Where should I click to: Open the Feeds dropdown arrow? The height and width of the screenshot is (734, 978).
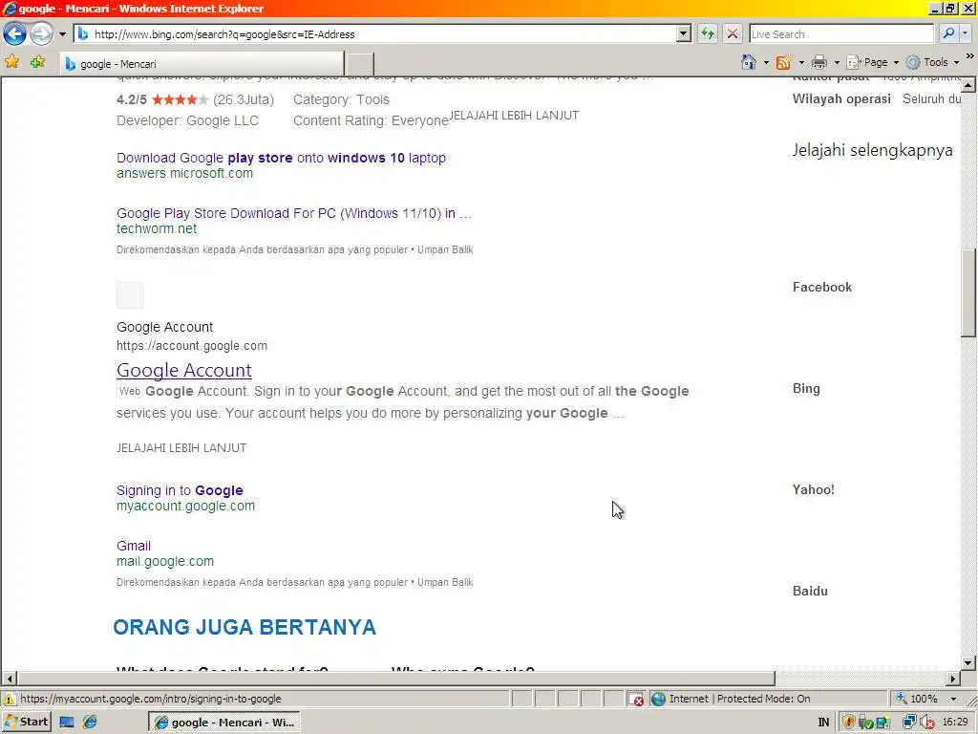coord(801,62)
